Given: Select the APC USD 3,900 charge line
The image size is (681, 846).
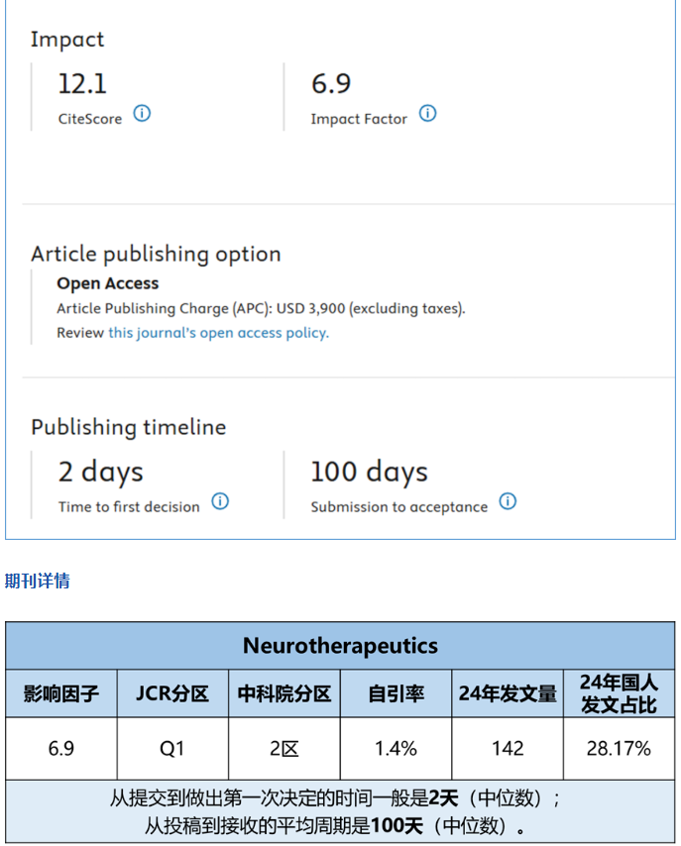Looking at the screenshot, I should click(x=262, y=309).
